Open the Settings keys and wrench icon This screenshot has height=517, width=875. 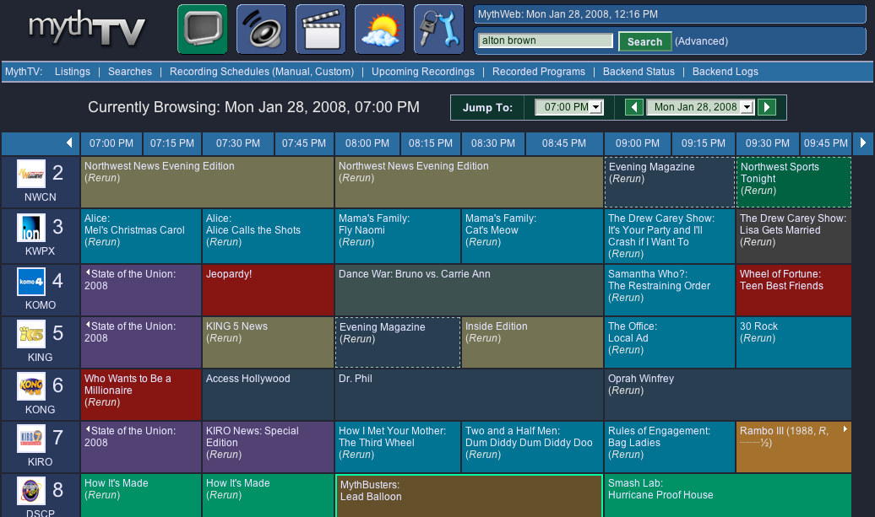(438, 30)
